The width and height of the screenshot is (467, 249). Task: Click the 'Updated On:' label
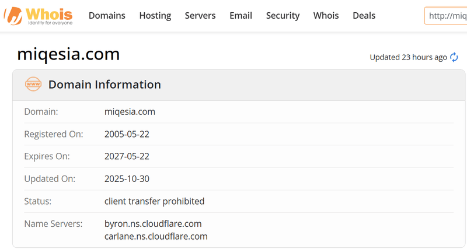[x=50, y=179]
